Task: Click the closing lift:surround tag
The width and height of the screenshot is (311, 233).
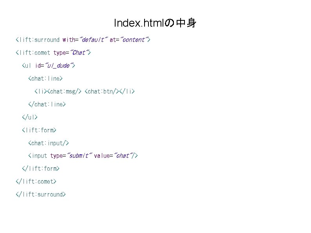Action: point(41,194)
